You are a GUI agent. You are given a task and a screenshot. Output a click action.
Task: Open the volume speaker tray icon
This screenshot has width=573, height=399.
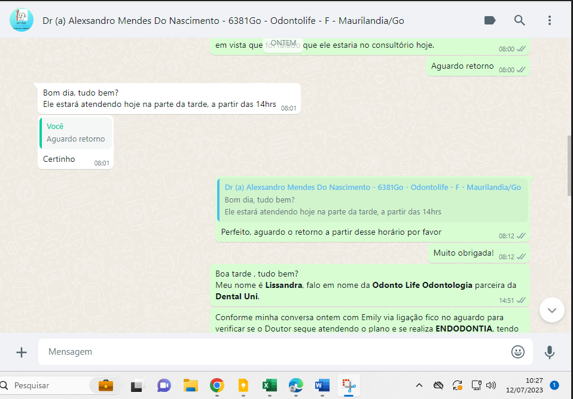tap(491, 385)
